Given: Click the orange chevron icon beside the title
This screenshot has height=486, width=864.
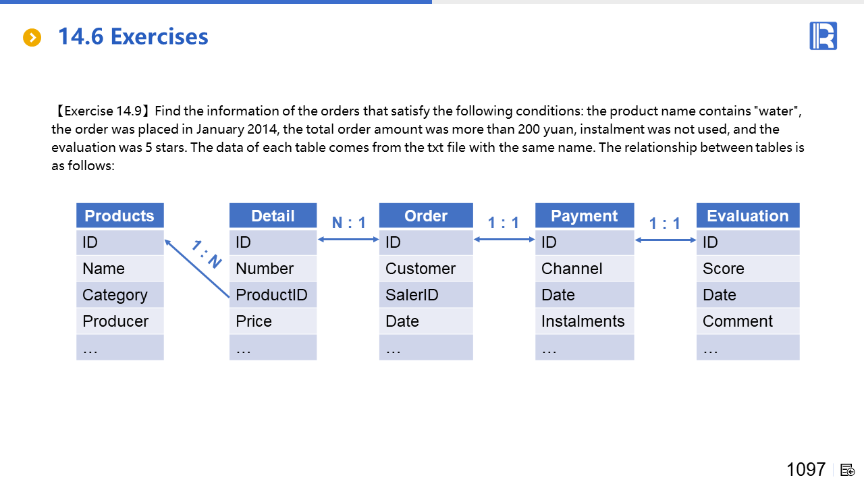Looking at the screenshot, I should click(x=32, y=38).
